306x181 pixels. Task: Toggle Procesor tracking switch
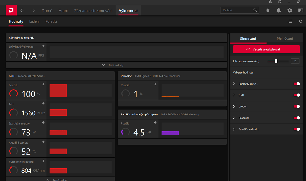coord(297,118)
